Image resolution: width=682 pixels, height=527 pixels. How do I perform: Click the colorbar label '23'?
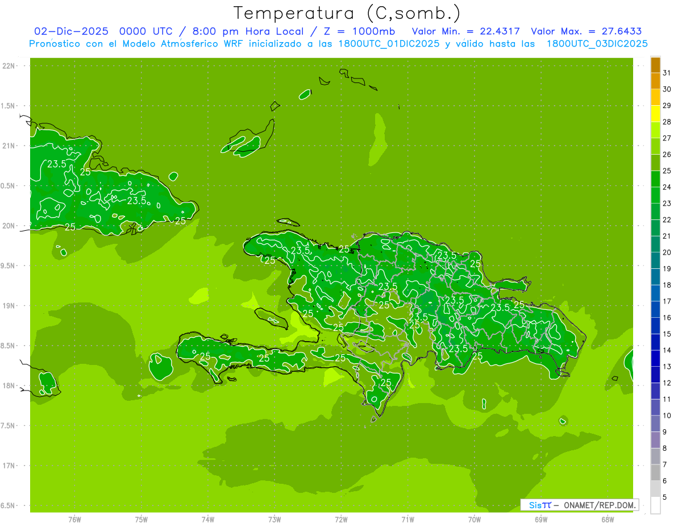[667, 204]
